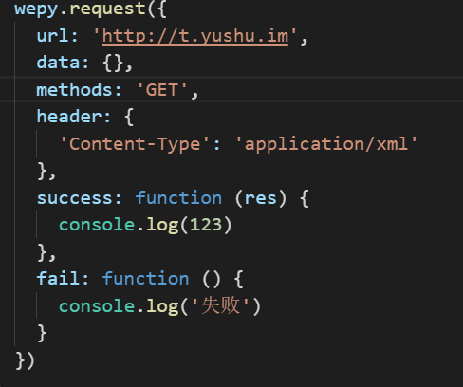463x387 pixels.
Task: Click function keyword after success
Action: [178, 198]
